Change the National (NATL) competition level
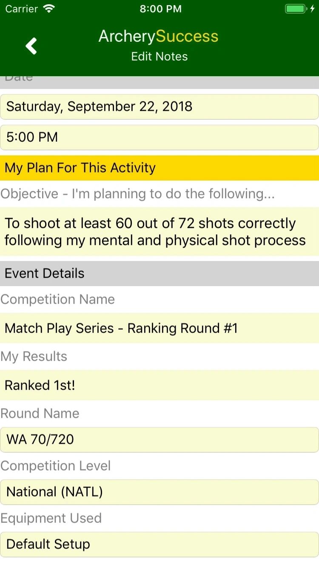The width and height of the screenshot is (319, 568). pos(159,492)
